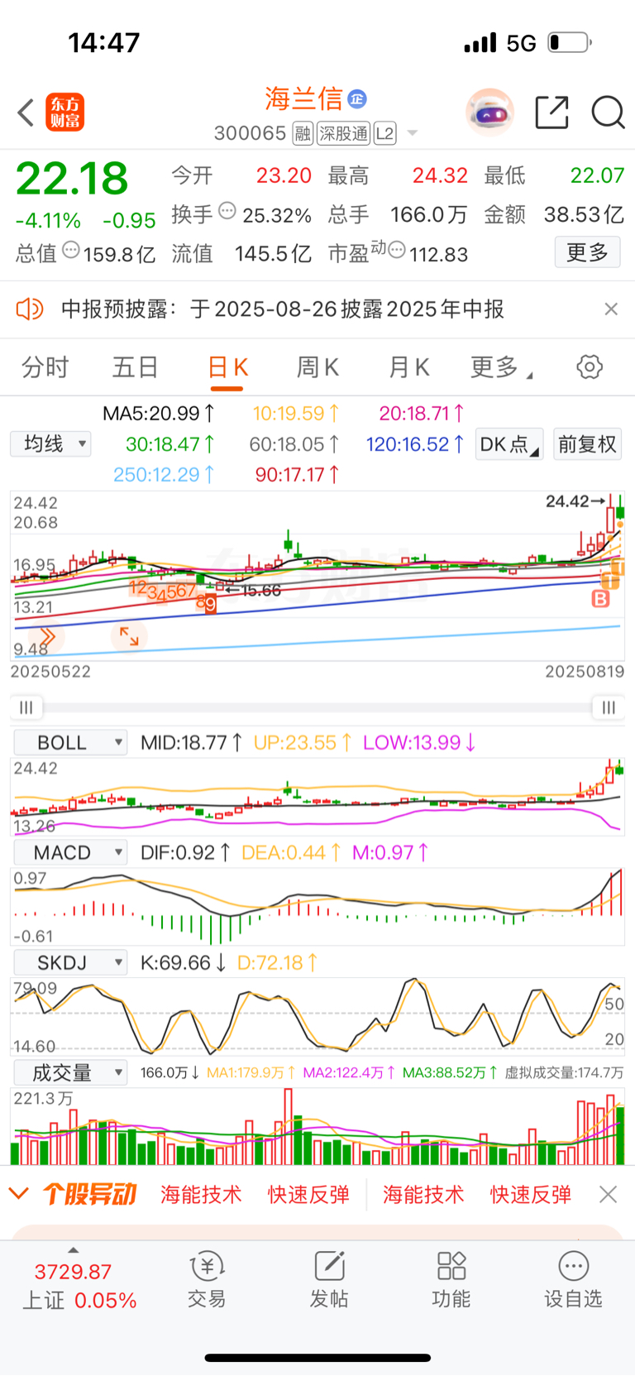Tap the 总值 info icon

(x=71, y=250)
